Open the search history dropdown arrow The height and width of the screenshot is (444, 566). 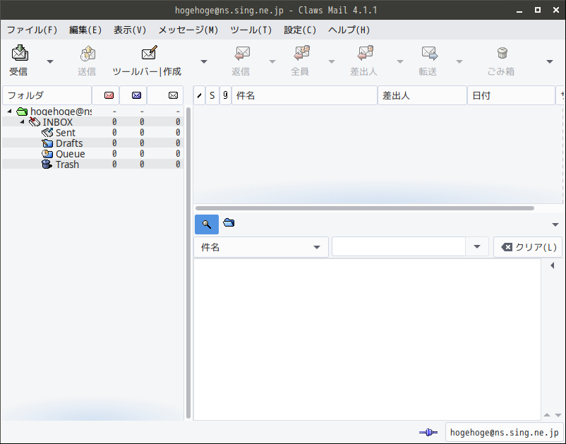pyautogui.click(x=477, y=247)
